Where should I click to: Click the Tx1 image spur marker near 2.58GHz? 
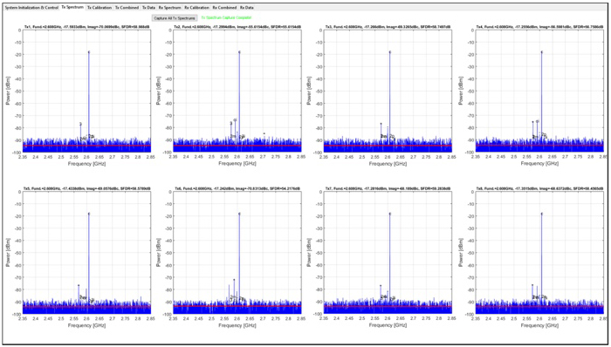(x=80, y=124)
